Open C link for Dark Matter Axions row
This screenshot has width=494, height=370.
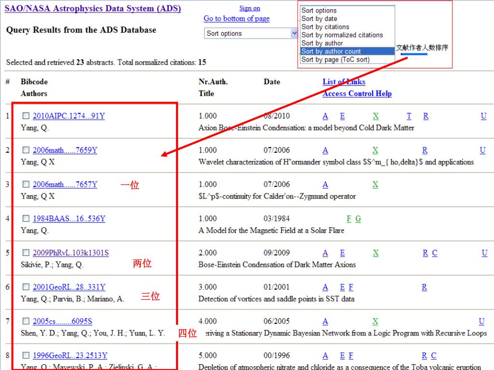coord(435,253)
